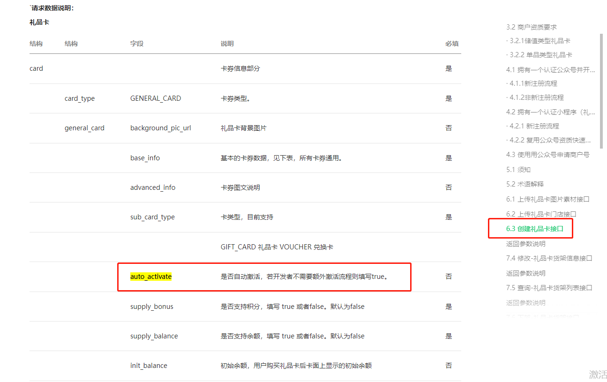Image resolution: width=607 pixels, height=382 pixels.
Task: Click the card_type table cell
Action: tap(80, 98)
